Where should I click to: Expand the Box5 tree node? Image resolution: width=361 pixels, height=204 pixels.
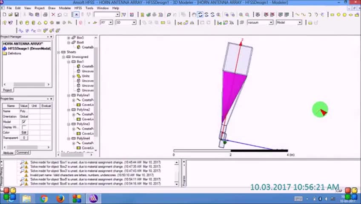tap(69, 38)
